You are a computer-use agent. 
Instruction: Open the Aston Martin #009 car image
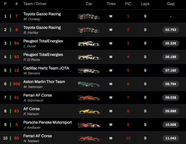point(89,84)
